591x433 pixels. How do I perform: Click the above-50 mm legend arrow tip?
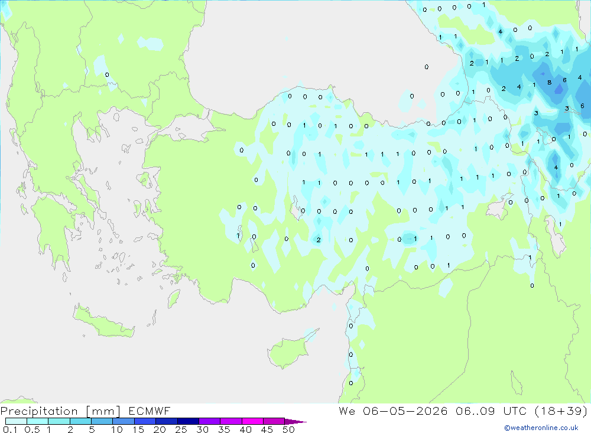pos(295,422)
